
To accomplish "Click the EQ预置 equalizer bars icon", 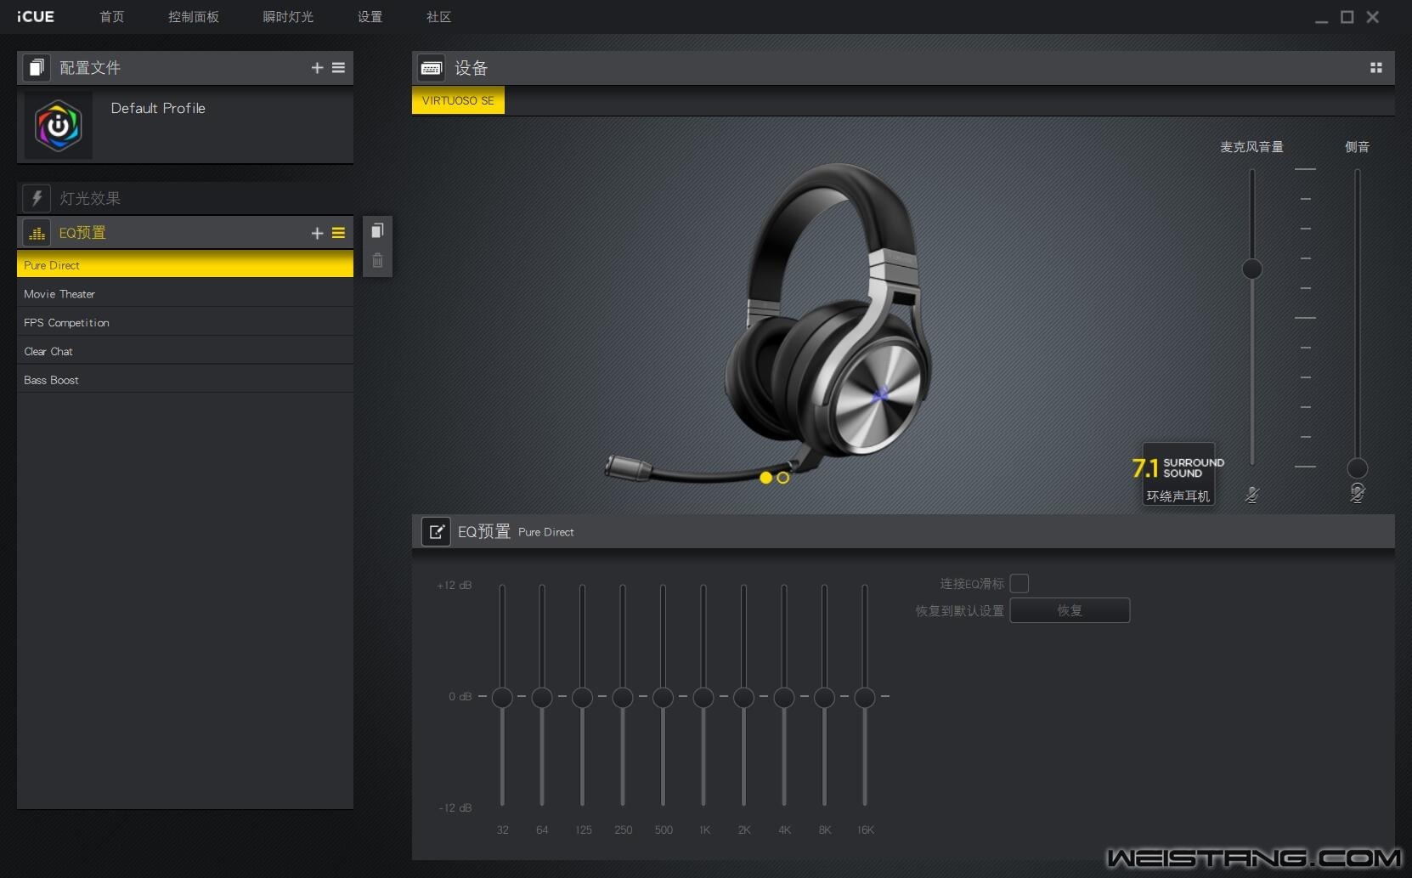I will coord(37,233).
